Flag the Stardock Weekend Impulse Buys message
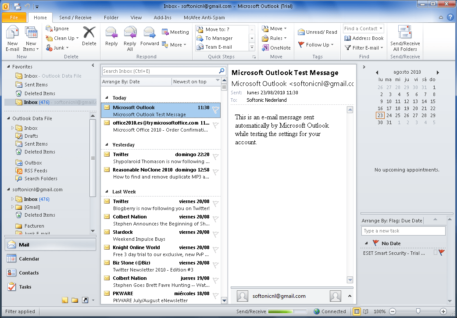The width and height of the screenshot is (457, 318). point(215,234)
